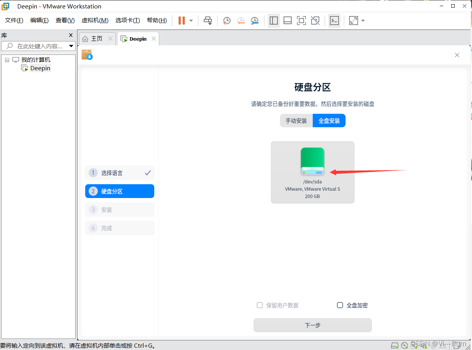Image resolution: width=472 pixels, height=350 pixels.
Task: Select the 全盘安装 button
Action: [329, 121]
